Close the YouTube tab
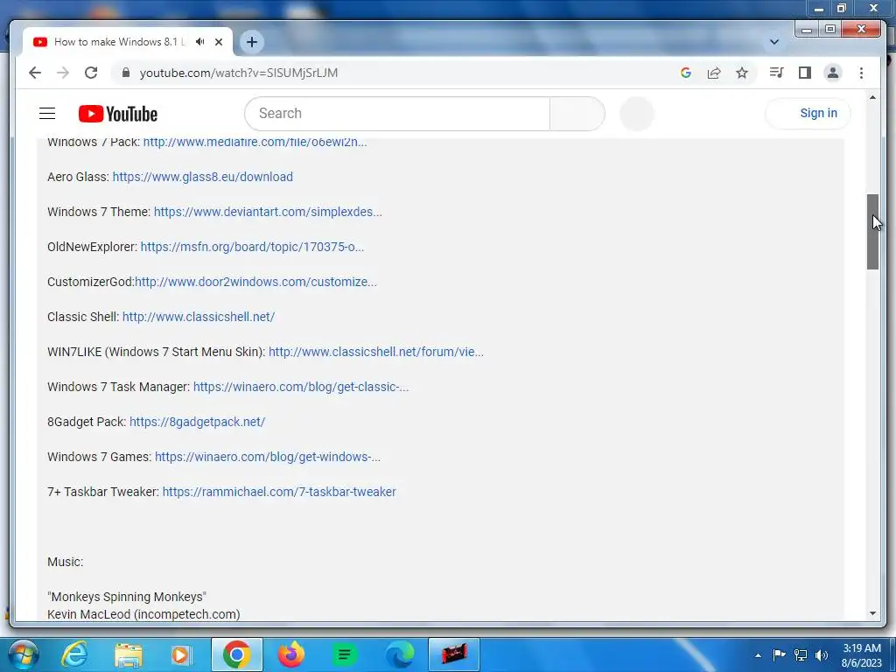The width and height of the screenshot is (896, 672). point(218,42)
